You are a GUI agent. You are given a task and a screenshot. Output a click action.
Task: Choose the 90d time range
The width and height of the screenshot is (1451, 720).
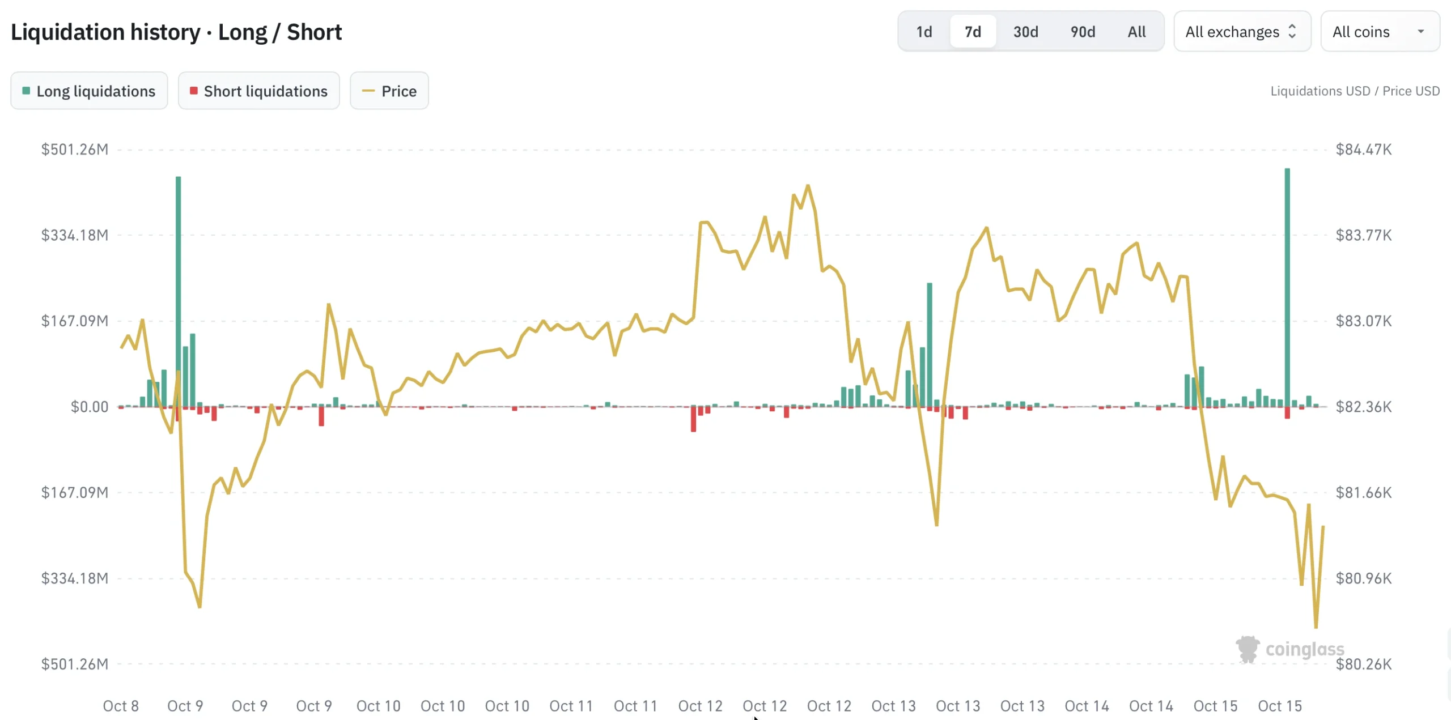coord(1083,32)
